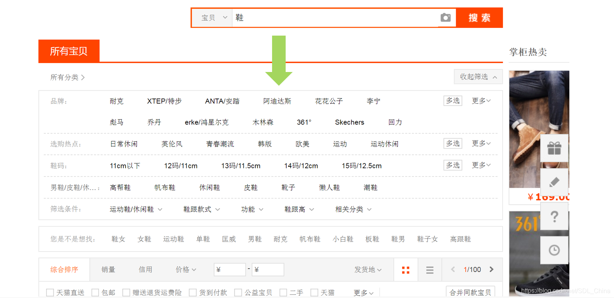This screenshot has width=614, height=298.
Task: Switch to grid view layout icon
Action: [406, 270]
